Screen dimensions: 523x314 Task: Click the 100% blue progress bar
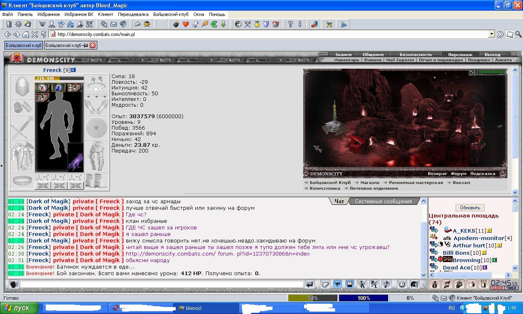tap(363, 298)
